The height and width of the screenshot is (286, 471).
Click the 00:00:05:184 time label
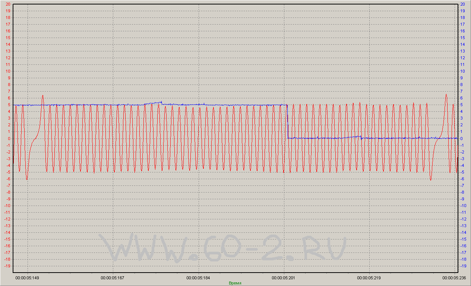pyautogui.click(x=199, y=278)
